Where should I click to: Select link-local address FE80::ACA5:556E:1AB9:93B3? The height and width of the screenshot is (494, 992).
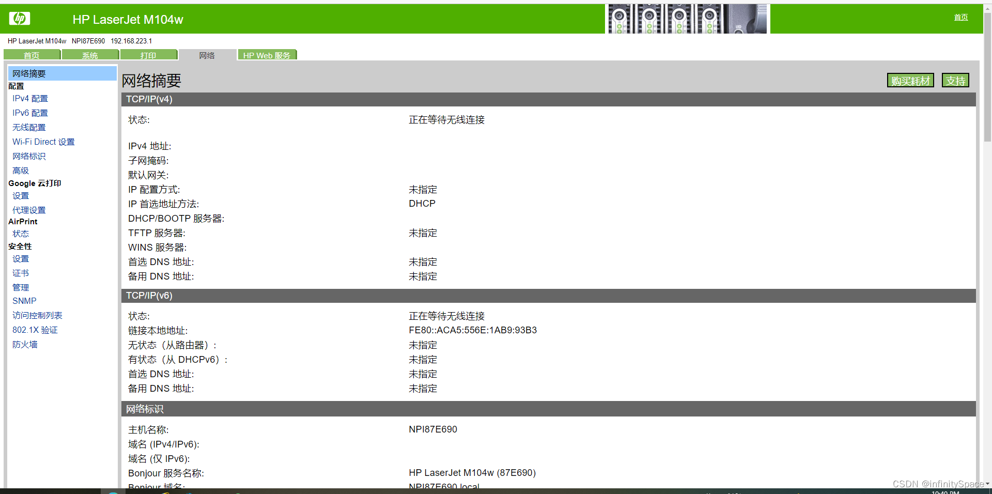(473, 330)
